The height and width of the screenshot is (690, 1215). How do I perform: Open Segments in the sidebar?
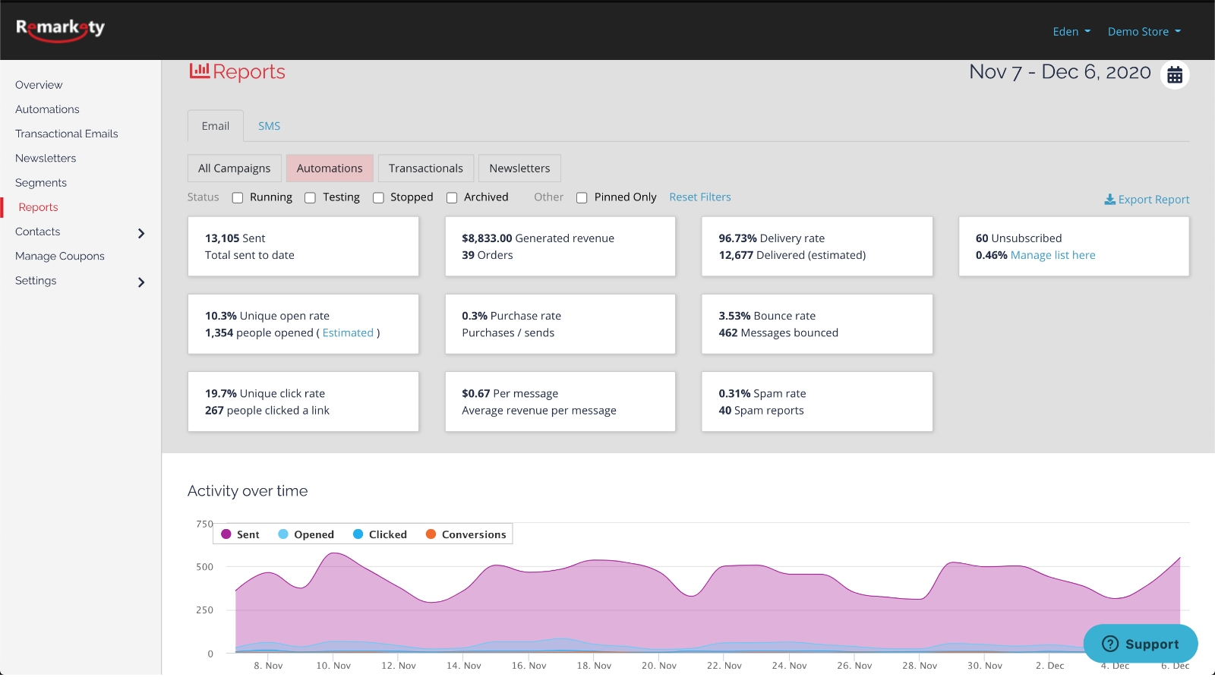click(41, 183)
